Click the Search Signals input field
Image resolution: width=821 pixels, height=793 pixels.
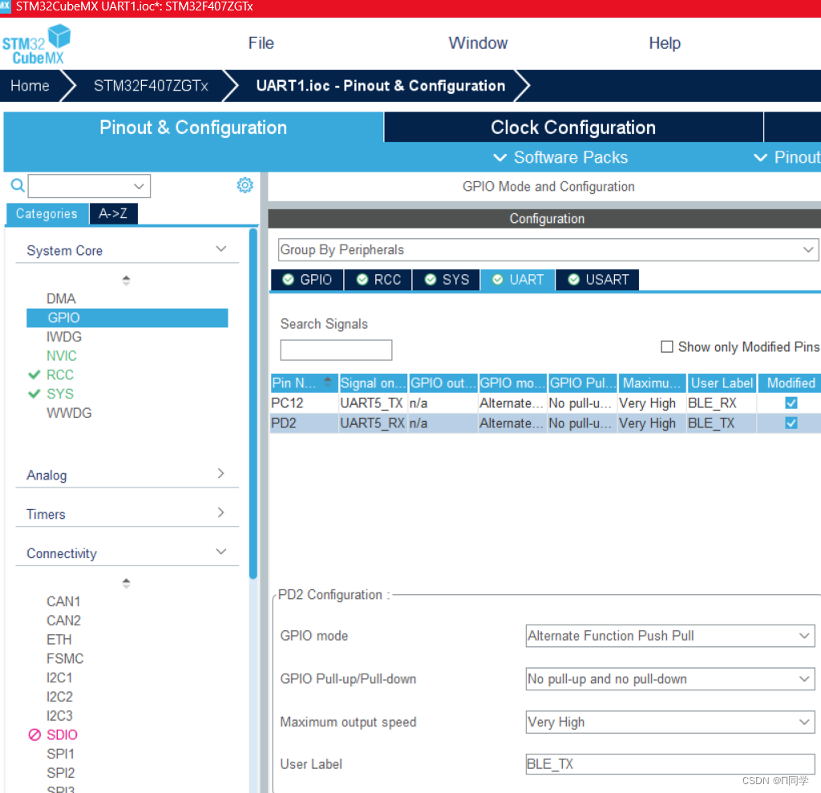[x=336, y=350]
